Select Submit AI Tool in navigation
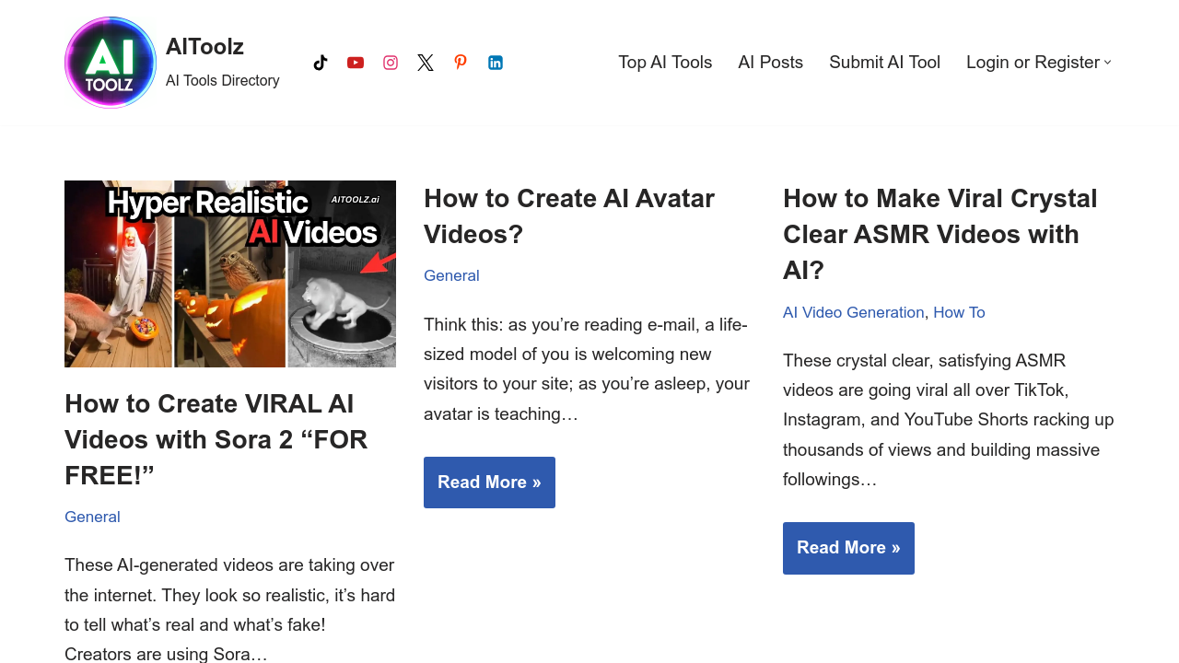 884,63
